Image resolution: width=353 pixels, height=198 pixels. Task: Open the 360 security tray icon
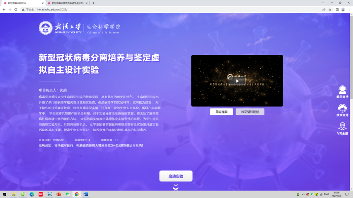(317, 194)
